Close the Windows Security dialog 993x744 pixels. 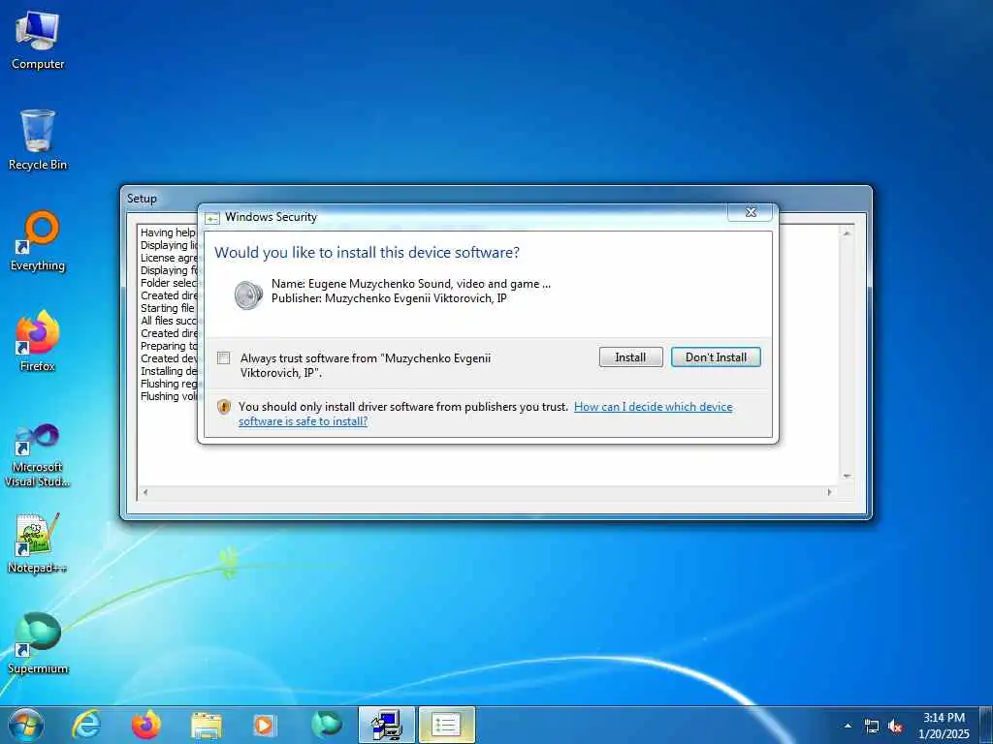(751, 212)
